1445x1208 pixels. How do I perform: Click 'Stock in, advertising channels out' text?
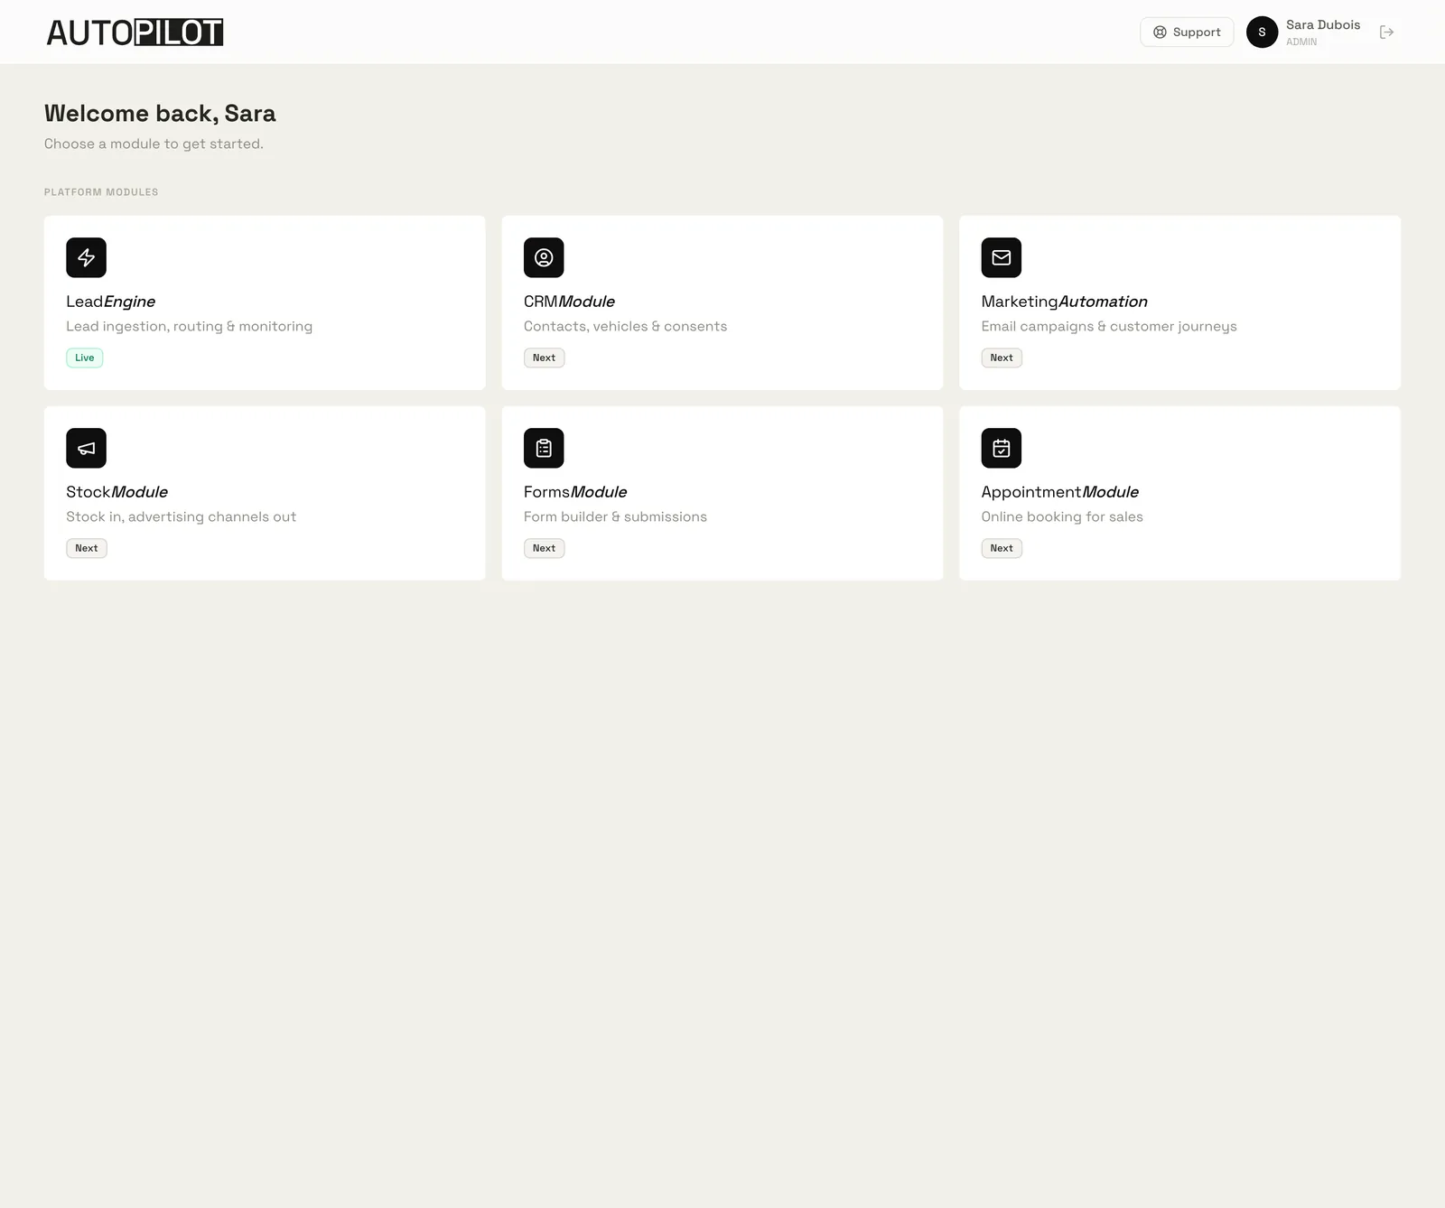click(181, 517)
